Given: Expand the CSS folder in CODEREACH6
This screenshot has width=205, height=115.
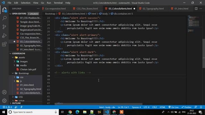Looking at the screenshot, I should tap(13, 97).
